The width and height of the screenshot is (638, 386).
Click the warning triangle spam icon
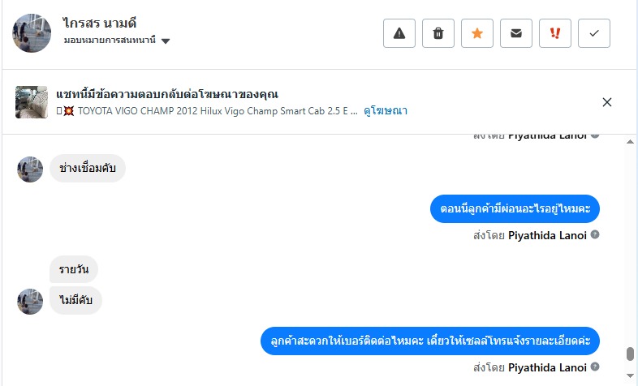click(x=399, y=33)
